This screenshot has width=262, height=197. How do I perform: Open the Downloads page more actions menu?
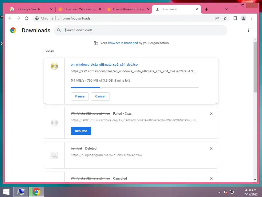tap(249, 30)
